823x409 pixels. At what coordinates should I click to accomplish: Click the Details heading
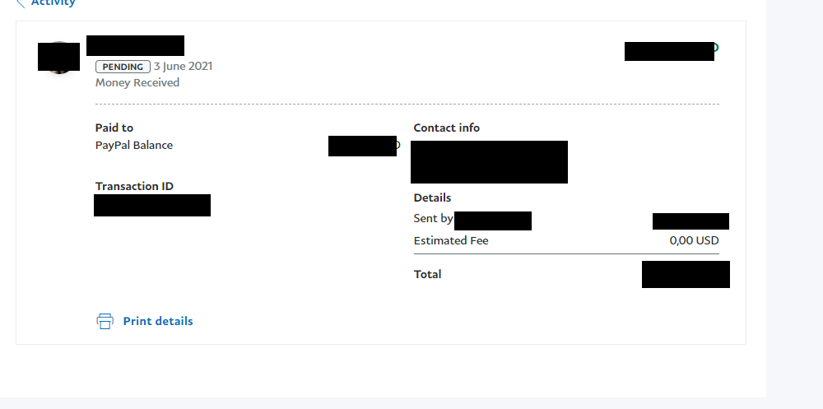click(433, 198)
